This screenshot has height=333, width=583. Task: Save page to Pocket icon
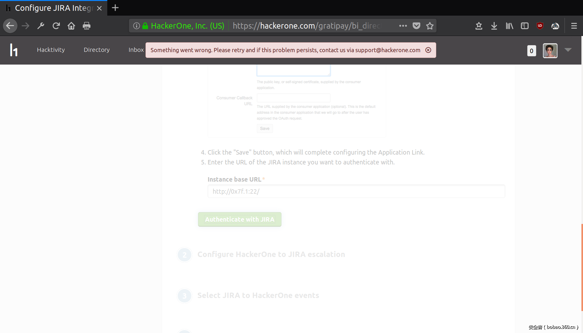[416, 26]
